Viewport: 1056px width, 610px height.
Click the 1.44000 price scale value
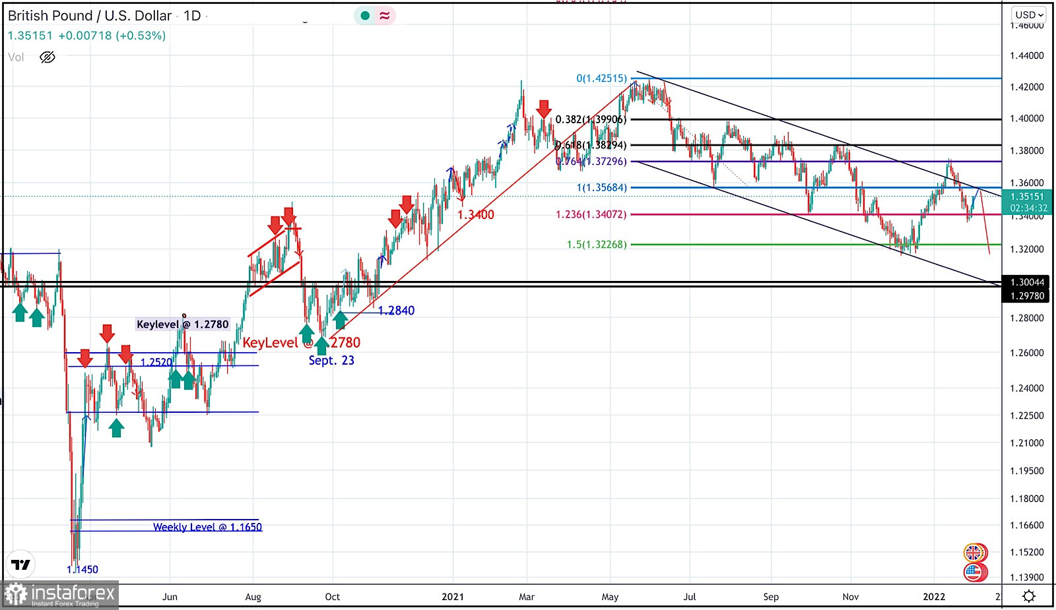[1027, 55]
